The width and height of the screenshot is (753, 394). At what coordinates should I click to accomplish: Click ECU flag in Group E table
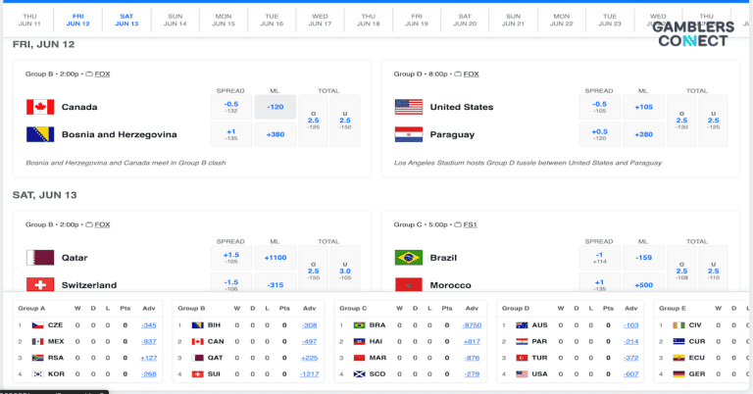pyautogui.click(x=678, y=358)
